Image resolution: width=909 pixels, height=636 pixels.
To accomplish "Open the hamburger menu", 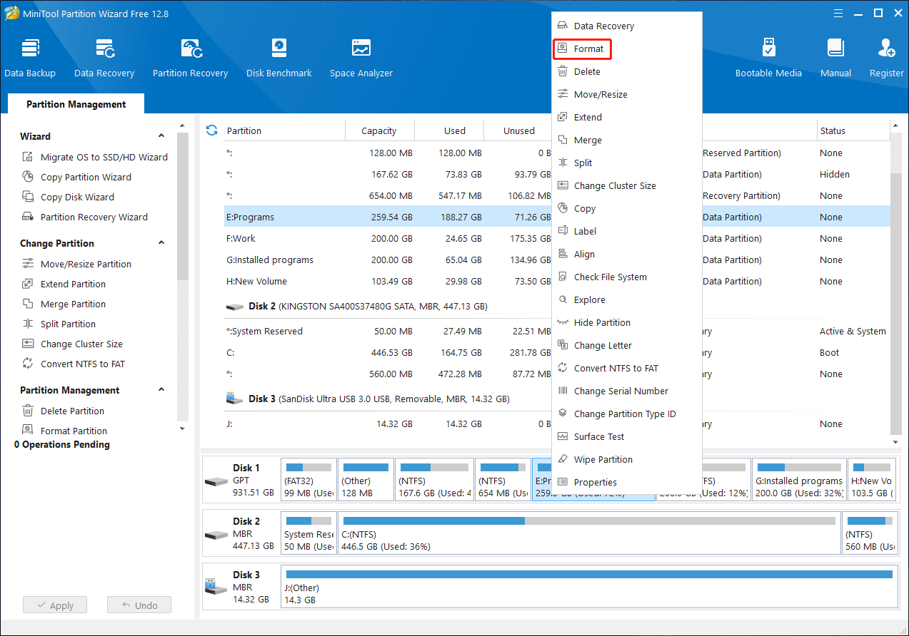I will (x=837, y=13).
